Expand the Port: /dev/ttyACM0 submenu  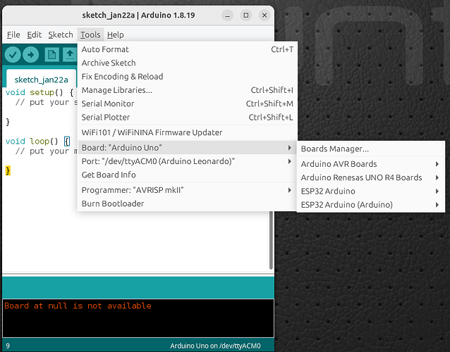187,161
